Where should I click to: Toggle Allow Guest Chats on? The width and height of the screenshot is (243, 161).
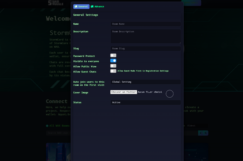pos(113,71)
